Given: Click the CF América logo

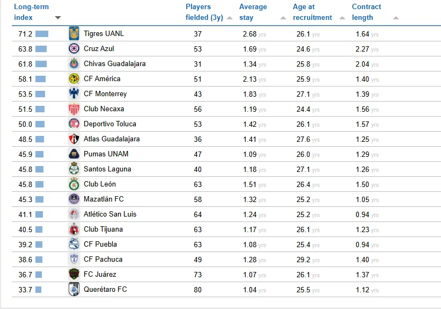Looking at the screenshot, I should 74,78.
